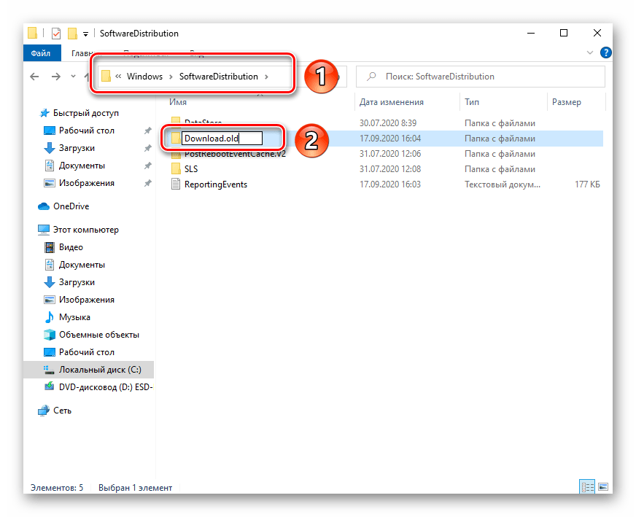
Task: Sort by the Дата изменения column header
Action: 392,102
